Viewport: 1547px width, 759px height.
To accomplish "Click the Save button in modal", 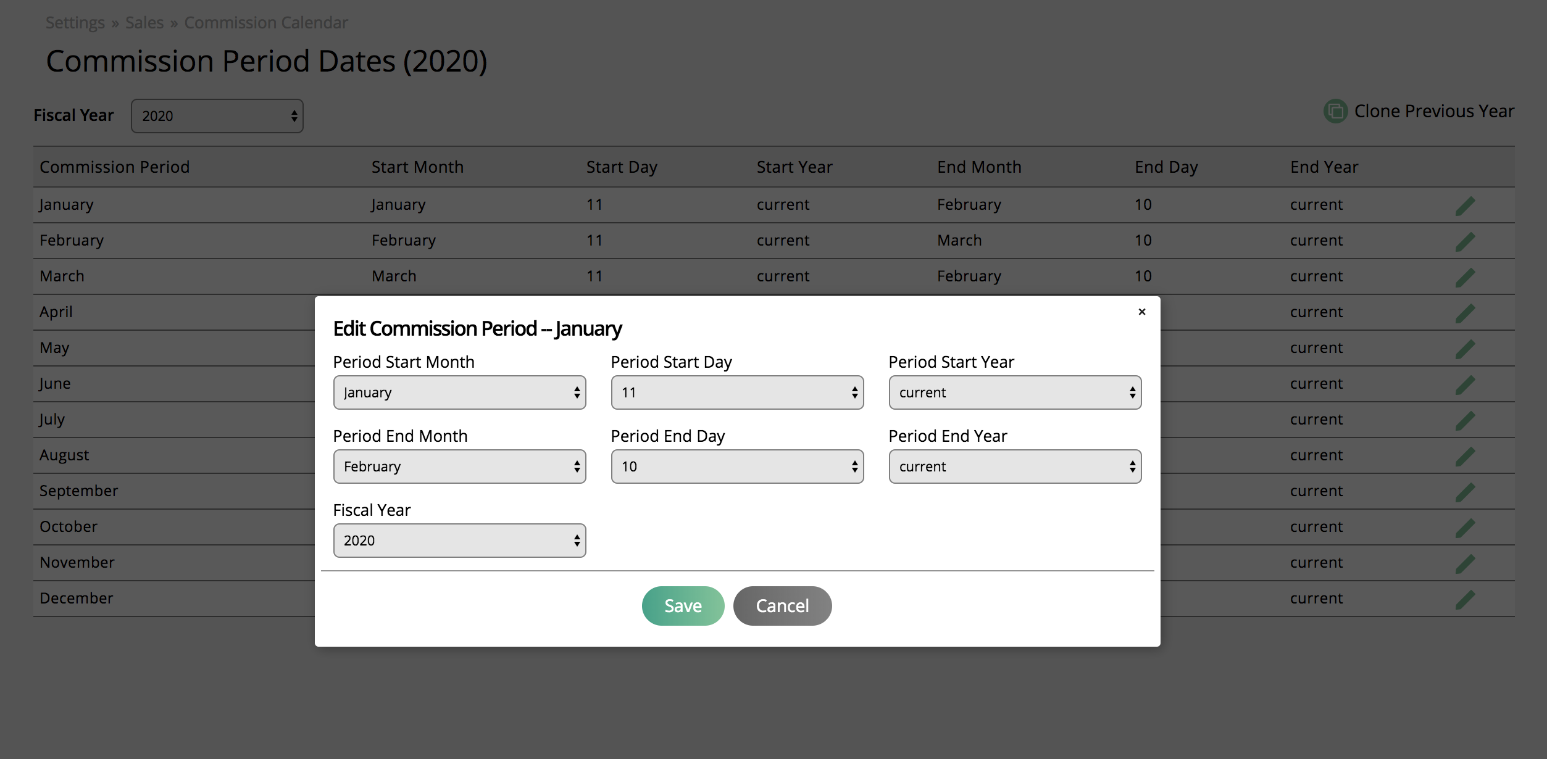I will tap(684, 605).
